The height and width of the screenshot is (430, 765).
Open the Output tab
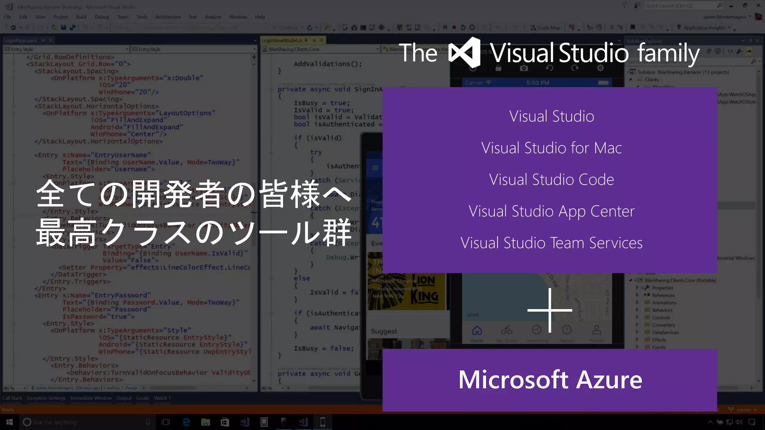coord(124,398)
